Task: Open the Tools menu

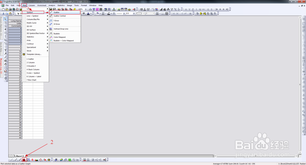Action: (76, 5)
